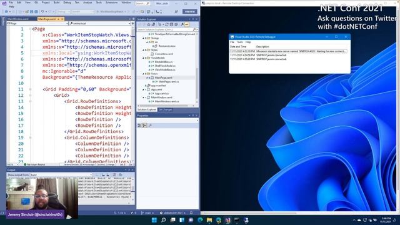Open the File menu in Visual Studio
This screenshot has width=400, height=225.
point(11,2)
